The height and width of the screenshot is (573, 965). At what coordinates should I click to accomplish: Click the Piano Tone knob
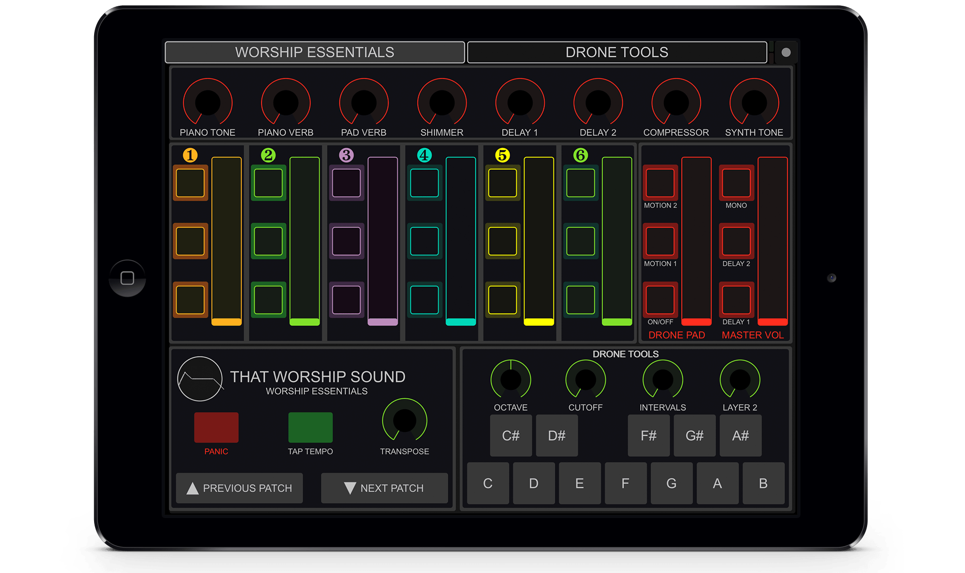pyautogui.click(x=207, y=102)
